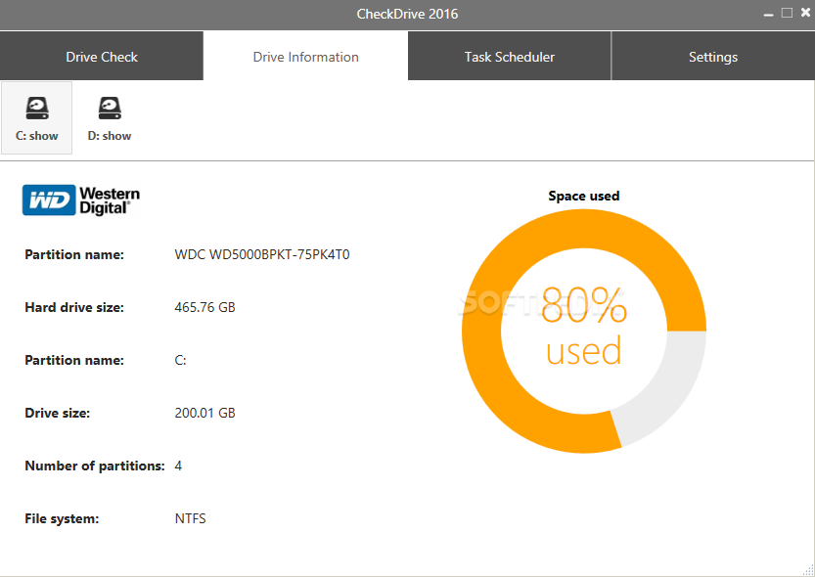Click the 80% used text in the chart

click(584, 327)
